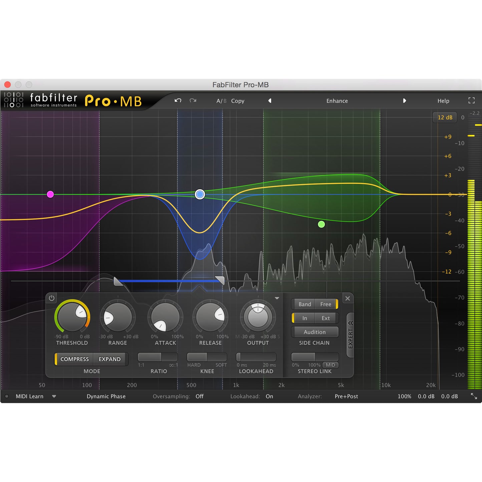Viewport: 482px width, 482px height.
Task: Select the blue band dot on the curve
Action: 199,194
